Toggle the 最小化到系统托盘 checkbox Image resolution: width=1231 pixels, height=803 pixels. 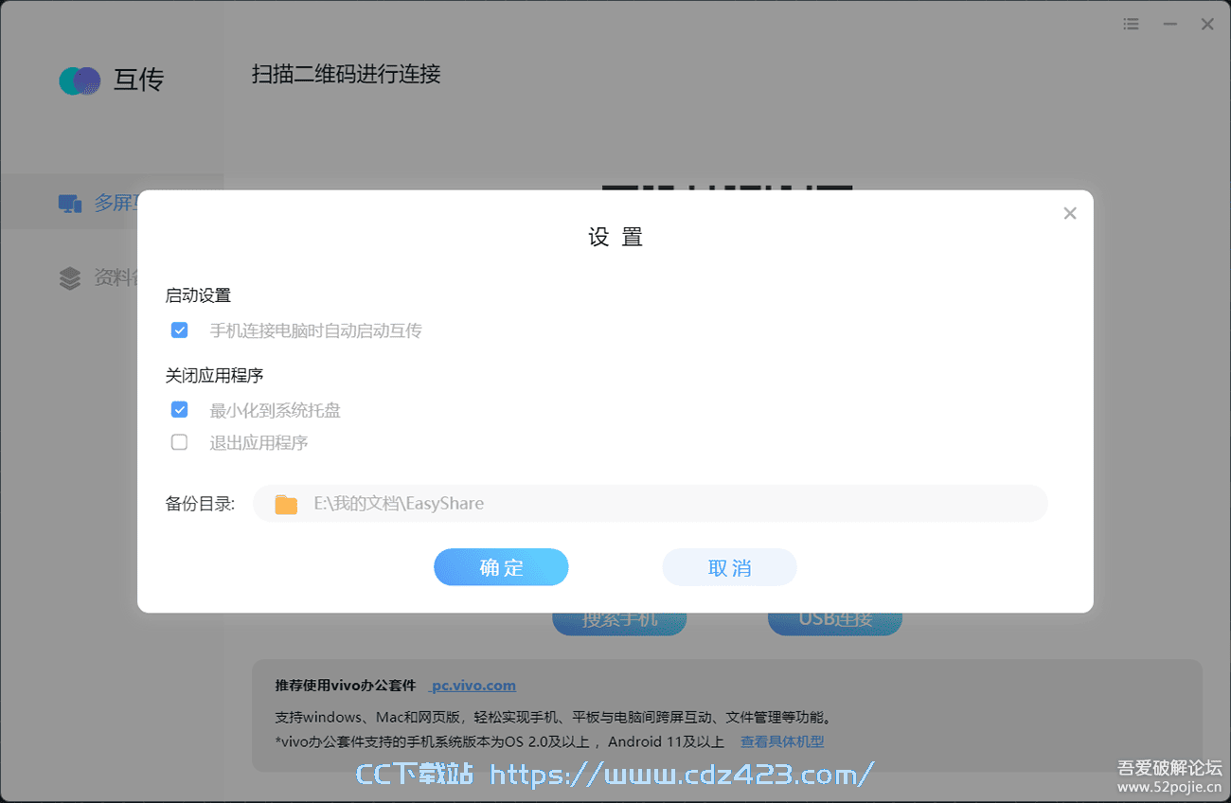(179, 410)
